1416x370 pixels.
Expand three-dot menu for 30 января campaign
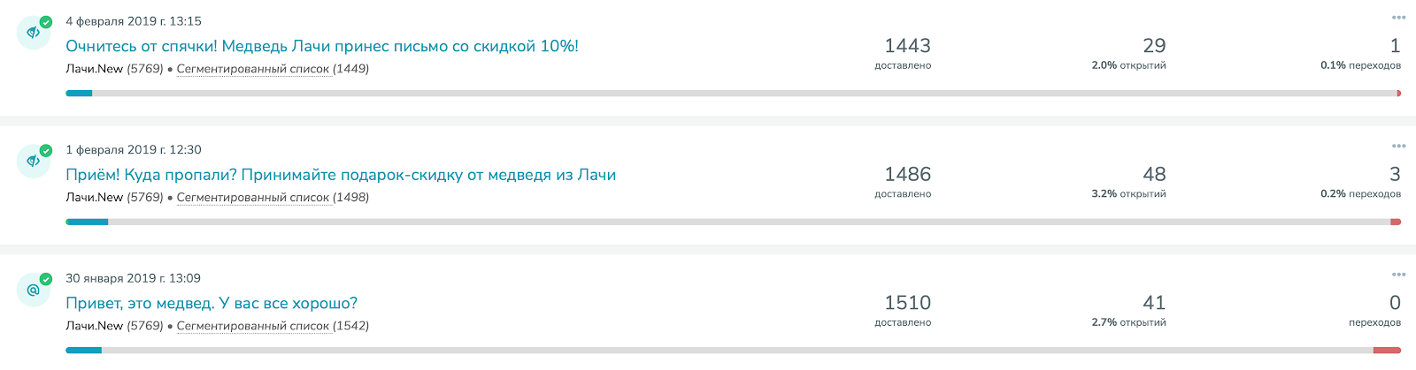[1398, 275]
